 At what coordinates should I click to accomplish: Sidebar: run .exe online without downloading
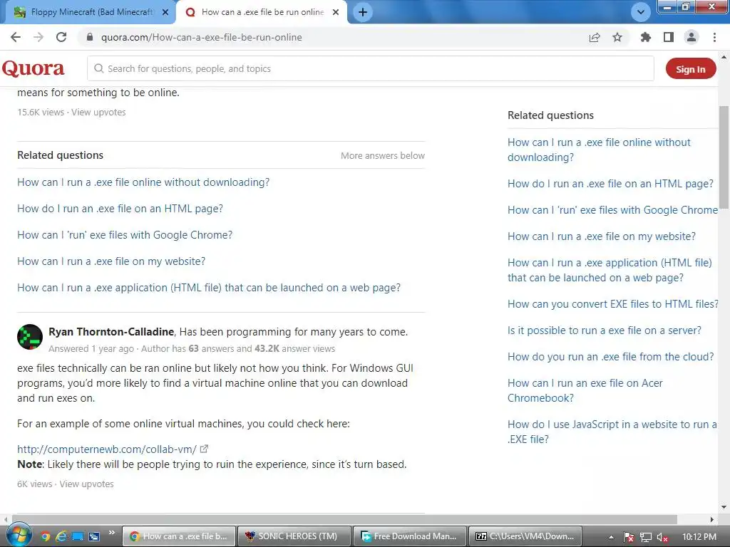click(599, 150)
